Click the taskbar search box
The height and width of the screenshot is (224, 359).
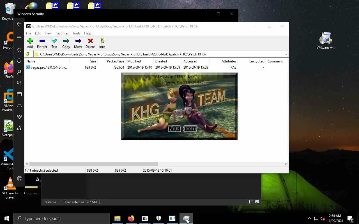click(62, 218)
